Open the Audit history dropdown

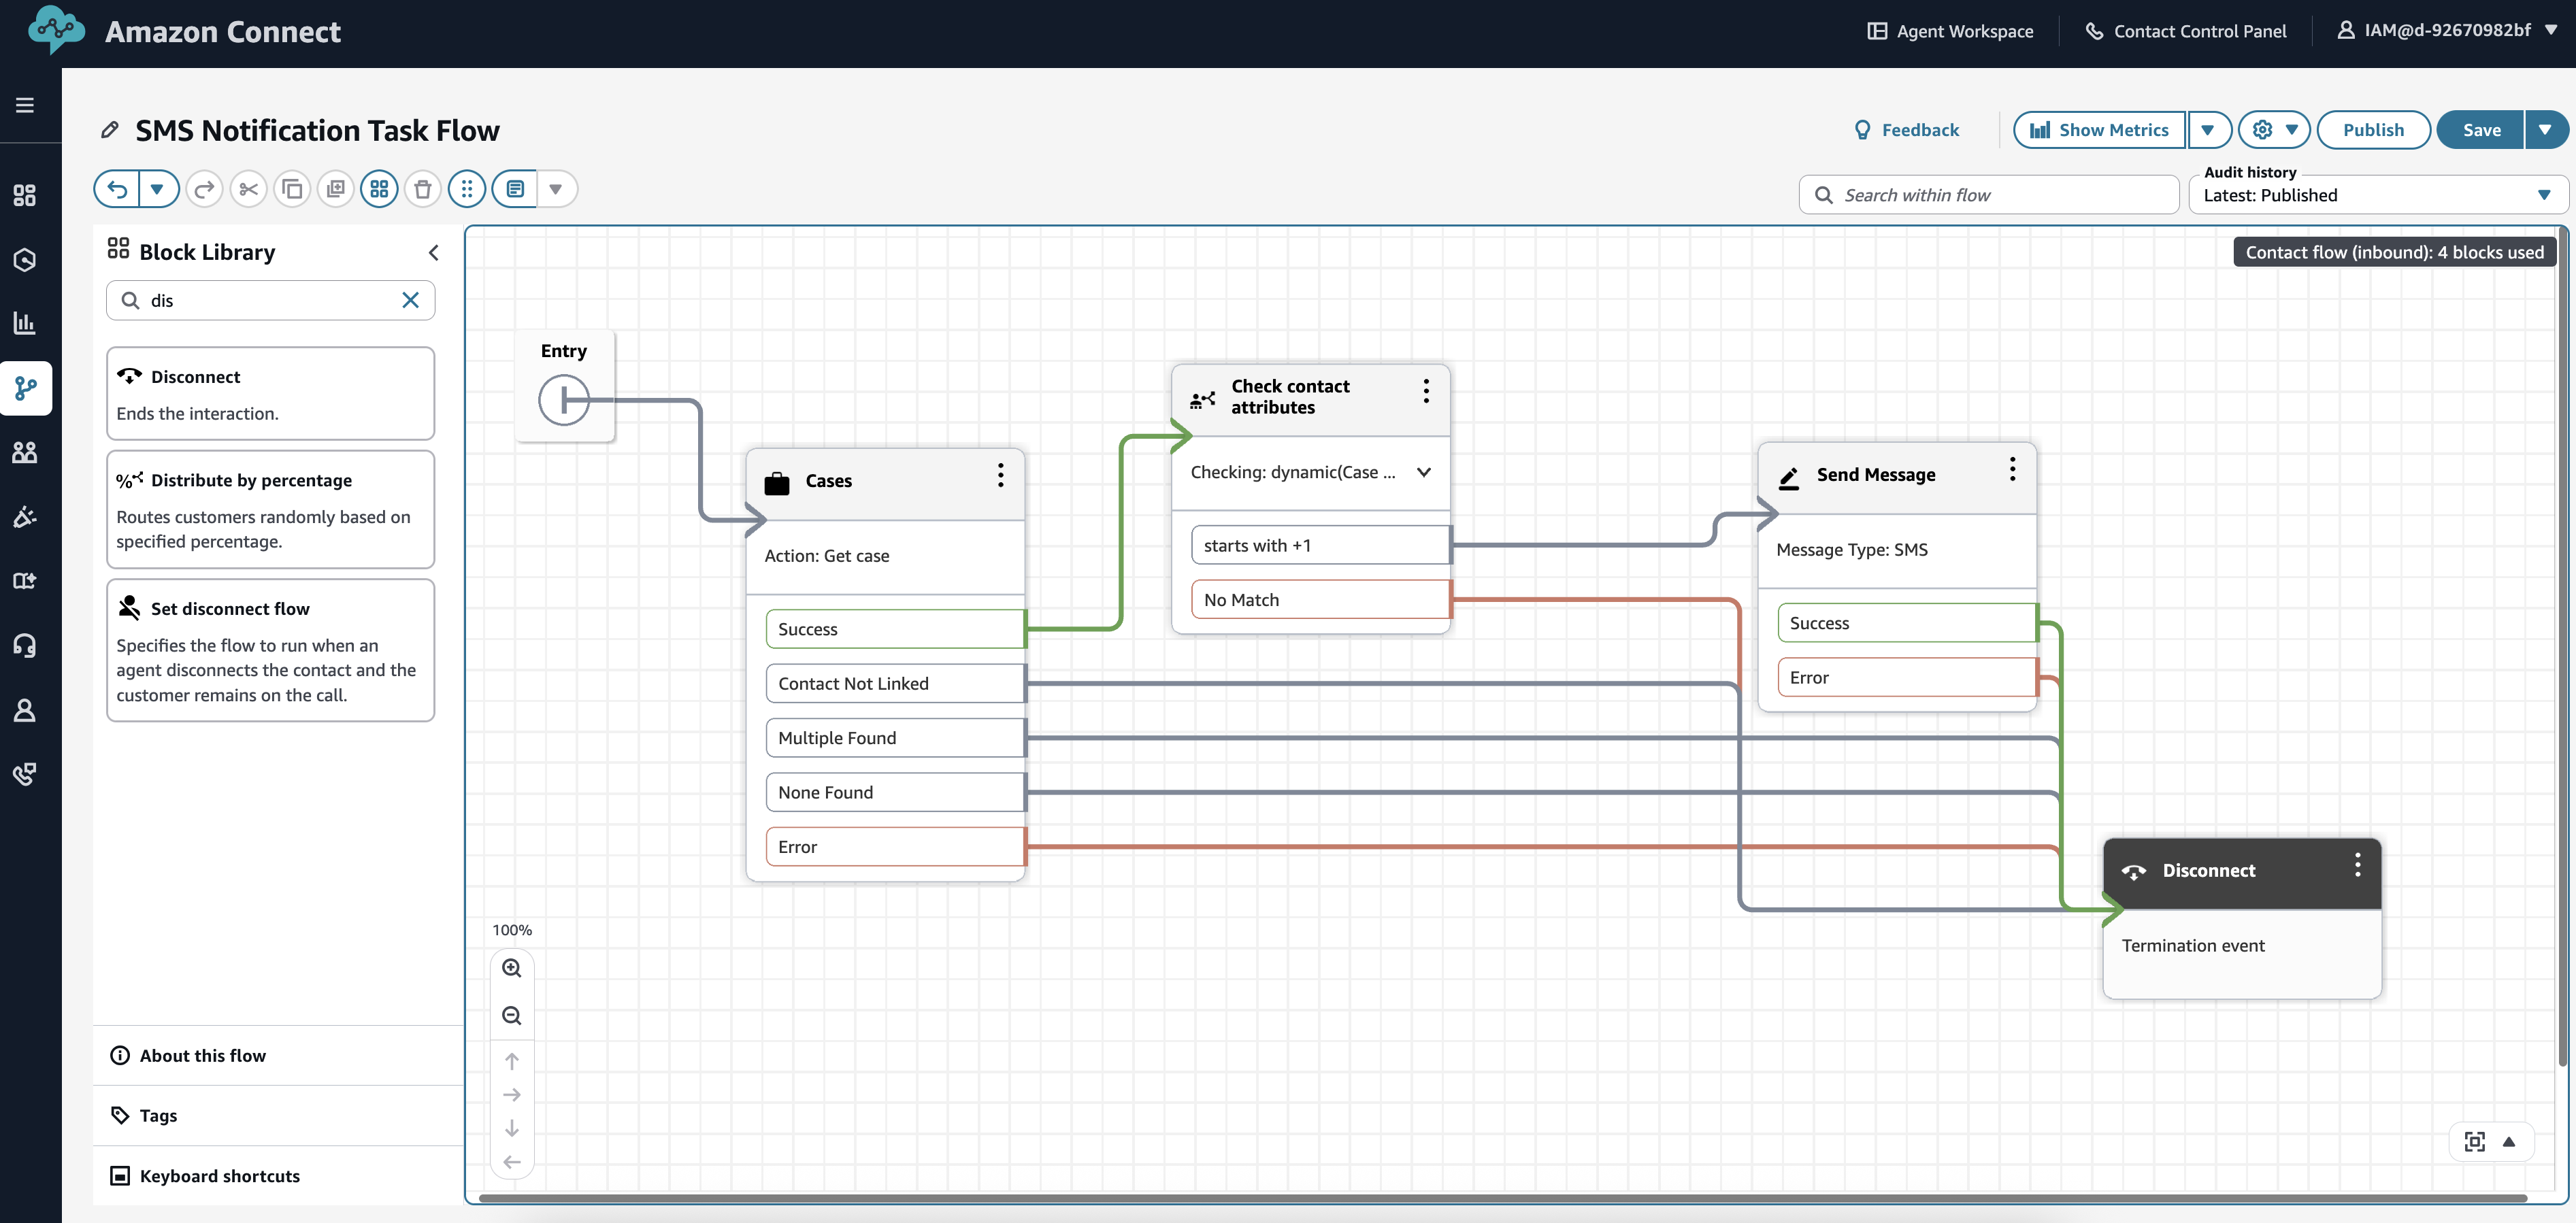pos(2376,195)
